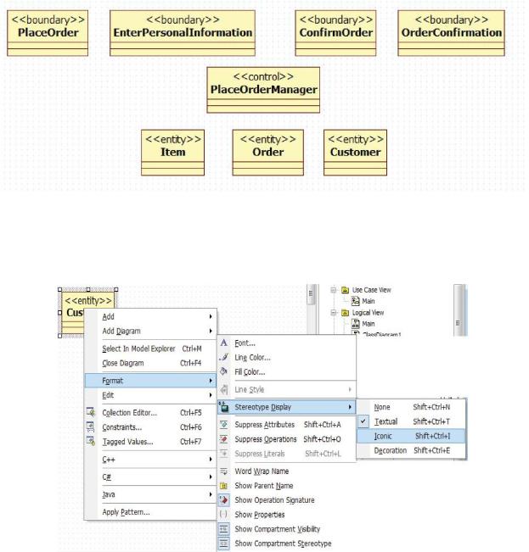Open Fill Color entry
The height and width of the screenshot is (552, 529).
[x=286, y=371]
